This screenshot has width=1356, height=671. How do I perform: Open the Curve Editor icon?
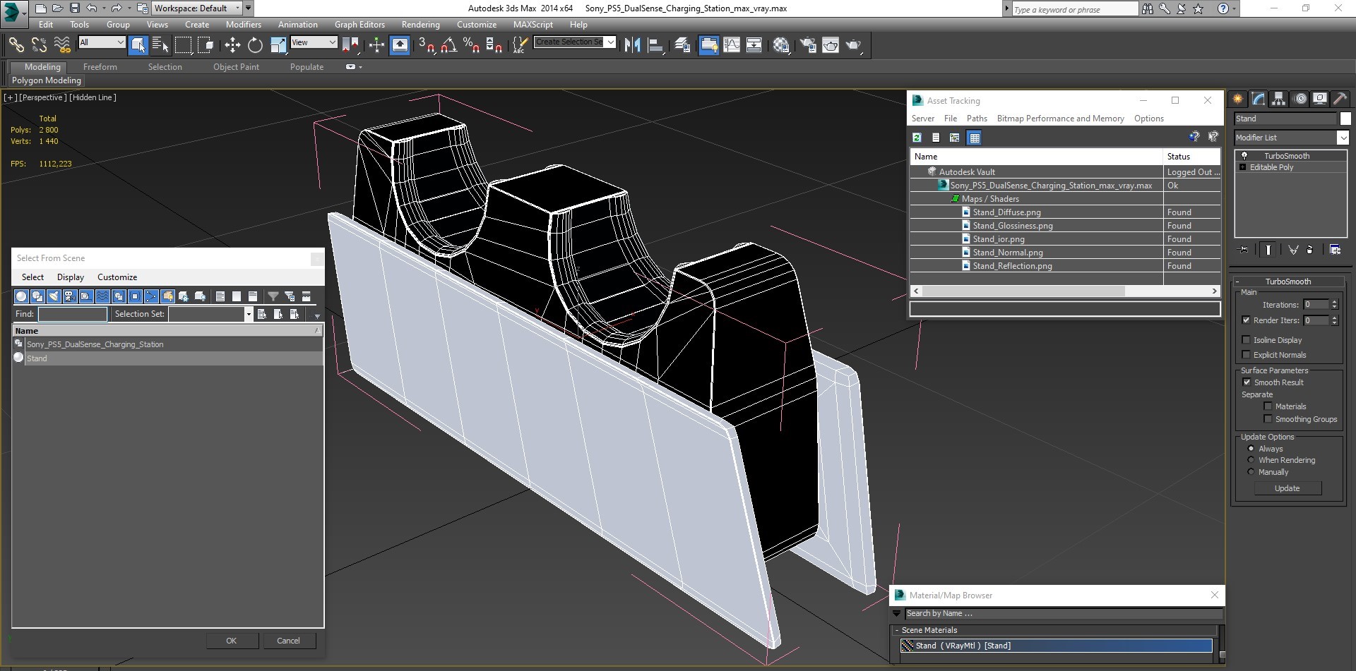coord(732,45)
